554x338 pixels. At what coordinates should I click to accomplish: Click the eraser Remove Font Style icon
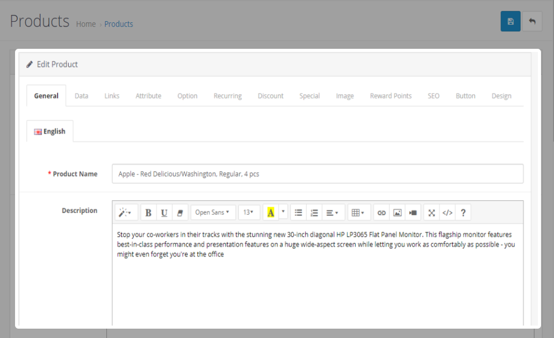(x=180, y=212)
